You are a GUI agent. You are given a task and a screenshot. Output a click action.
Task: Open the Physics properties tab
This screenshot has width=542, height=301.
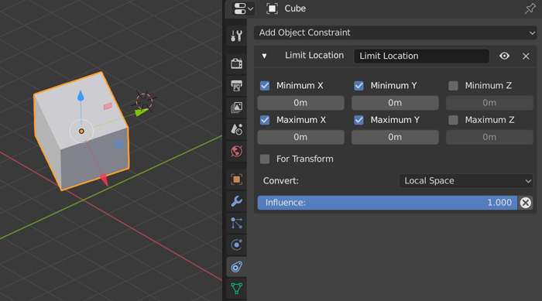(236, 245)
